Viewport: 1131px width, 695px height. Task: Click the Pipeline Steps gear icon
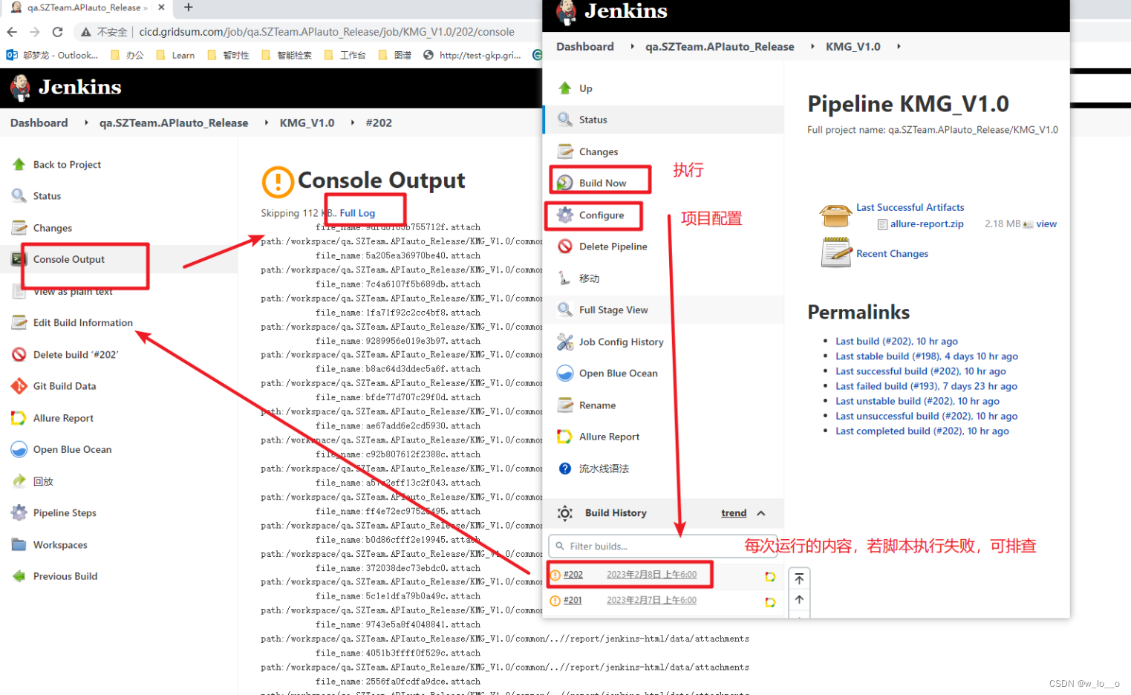[19, 512]
